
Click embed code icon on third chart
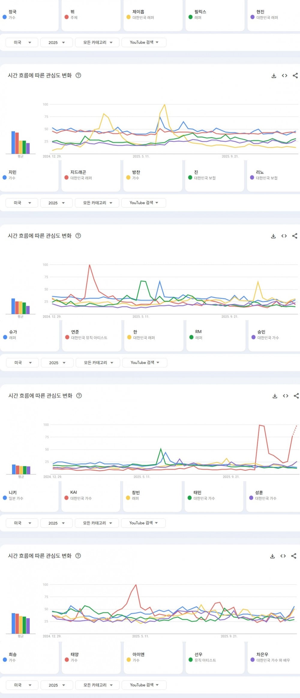[x=286, y=396]
